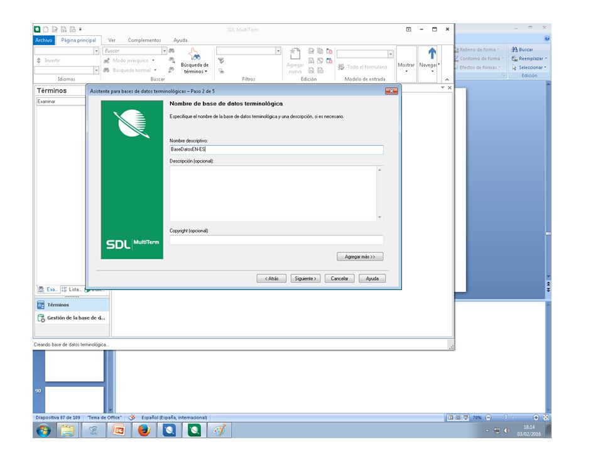The width and height of the screenshot is (603, 452).
Task: Close the wizard dialog with red X
Action: pos(391,91)
